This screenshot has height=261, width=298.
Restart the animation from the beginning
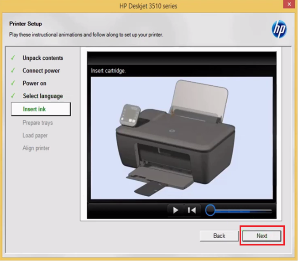point(192,210)
